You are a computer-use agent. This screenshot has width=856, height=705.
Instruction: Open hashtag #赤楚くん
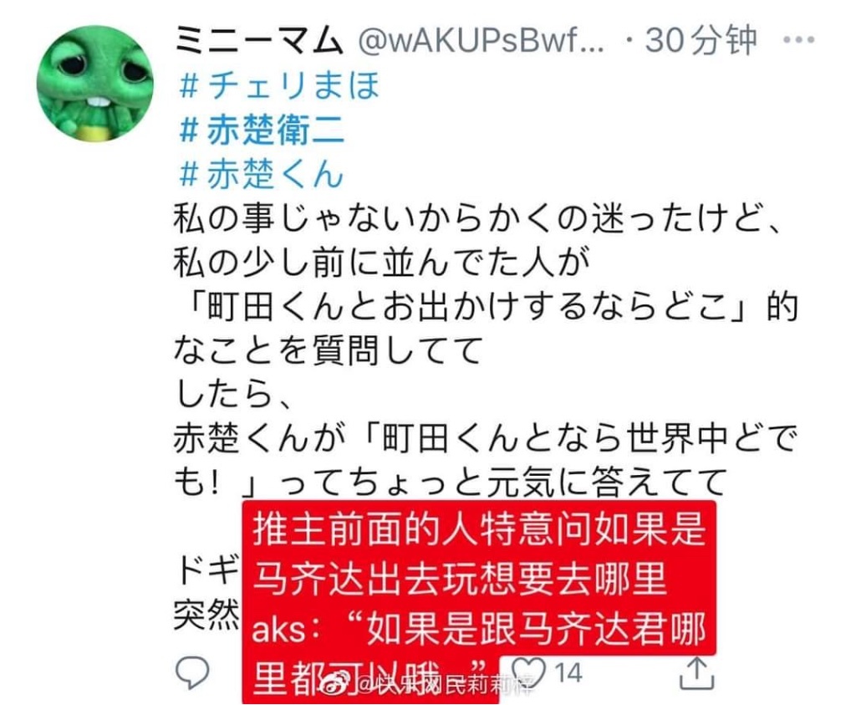tap(261, 174)
